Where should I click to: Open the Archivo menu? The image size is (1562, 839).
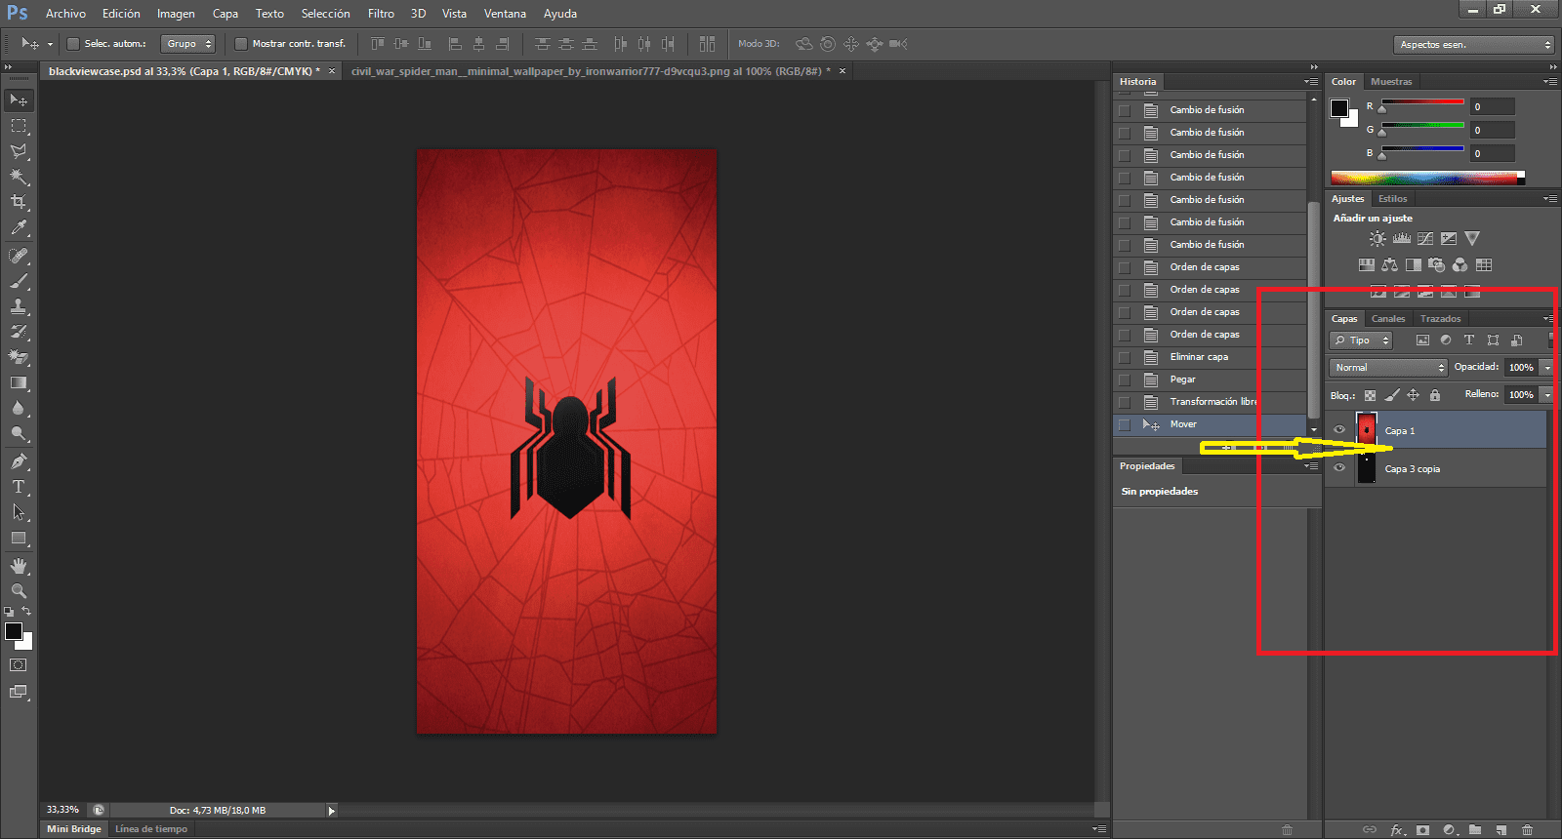[65, 14]
